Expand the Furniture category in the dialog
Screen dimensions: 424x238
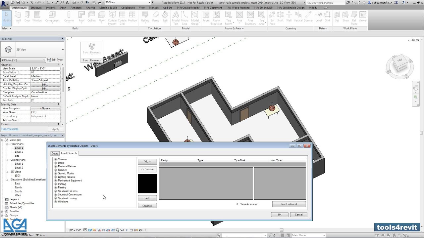pyautogui.click(x=56, y=170)
